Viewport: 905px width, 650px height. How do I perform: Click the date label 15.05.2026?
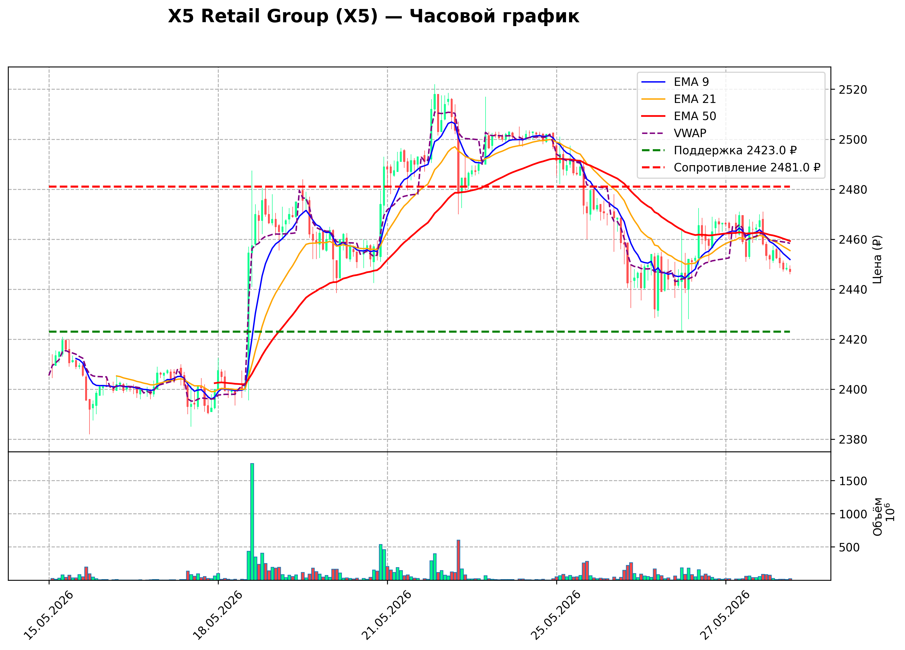coord(48,616)
